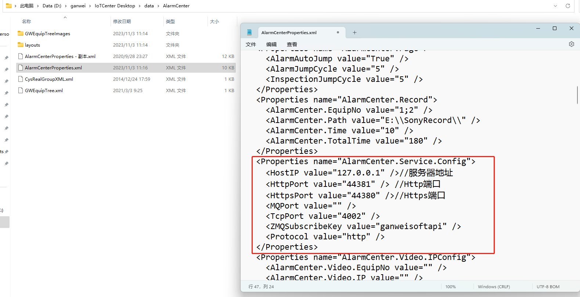
Task: Sort files by the 修改日期 column header
Action: pos(122,22)
